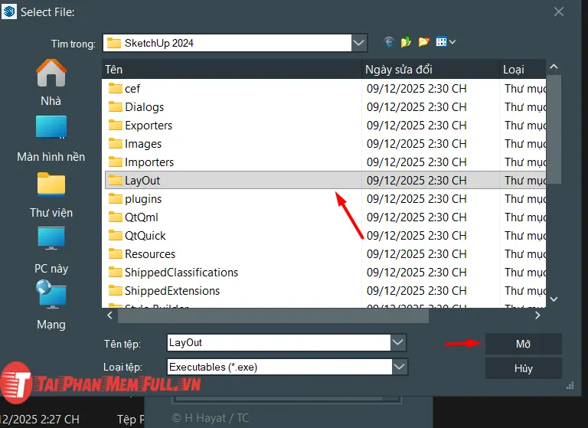Click the vertical scrollbar up arrow
This screenshot has height=428, width=588.
pyautogui.click(x=554, y=67)
